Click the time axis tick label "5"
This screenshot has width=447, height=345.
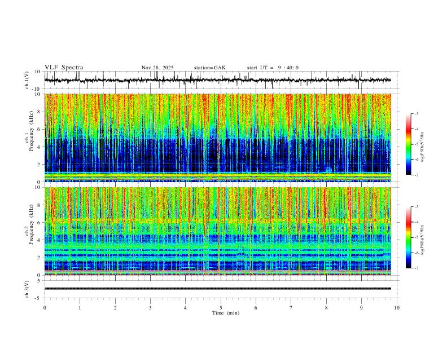221,308
